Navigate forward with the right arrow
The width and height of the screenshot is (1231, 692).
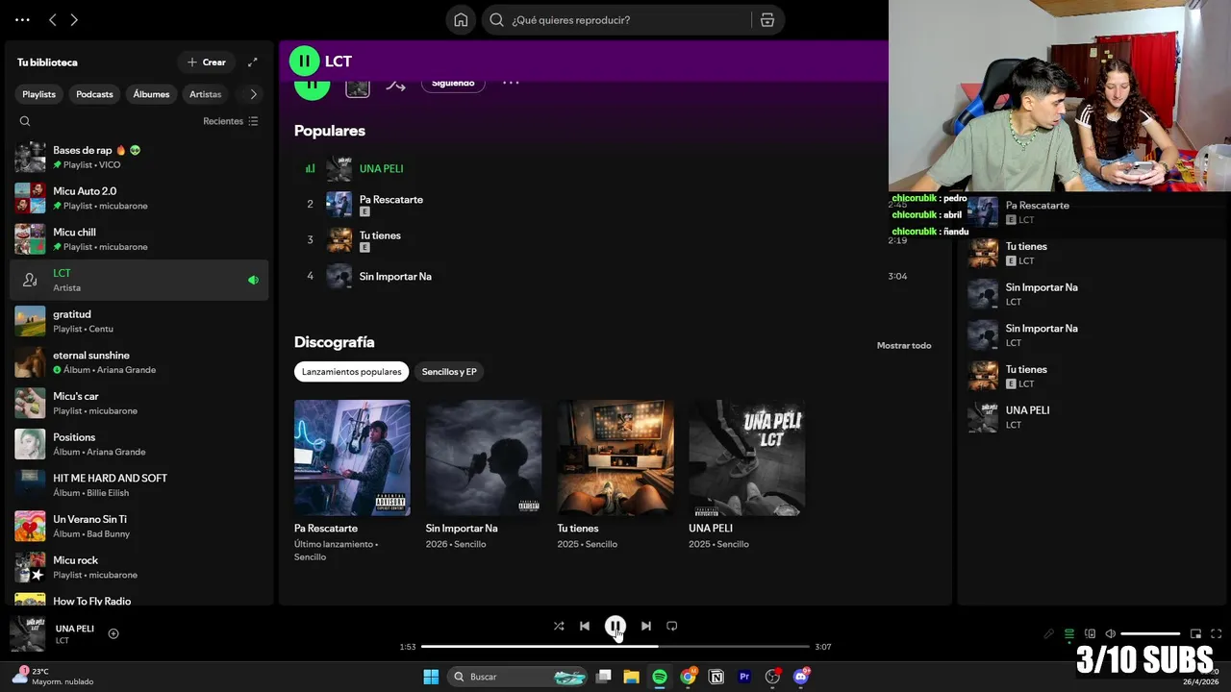pos(74,19)
